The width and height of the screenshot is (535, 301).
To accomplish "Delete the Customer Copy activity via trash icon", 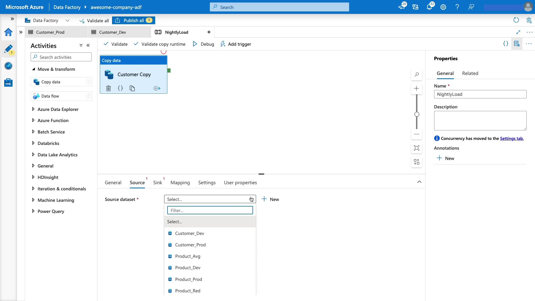I will [x=108, y=88].
